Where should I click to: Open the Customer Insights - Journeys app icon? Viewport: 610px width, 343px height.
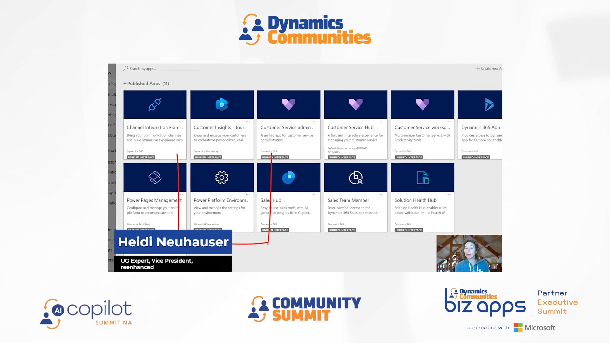click(x=222, y=104)
